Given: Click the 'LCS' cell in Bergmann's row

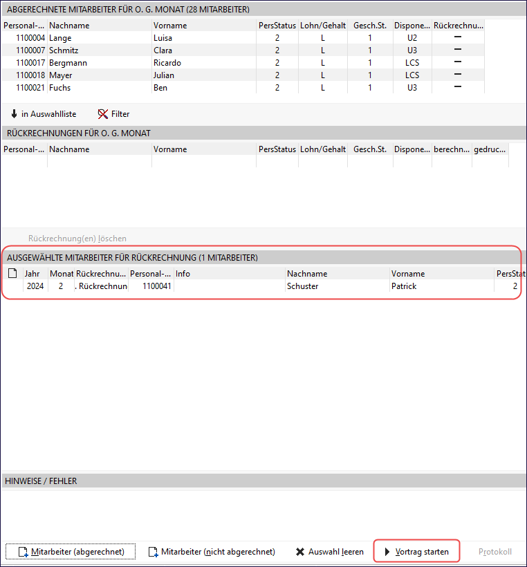Looking at the screenshot, I should point(412,63).
